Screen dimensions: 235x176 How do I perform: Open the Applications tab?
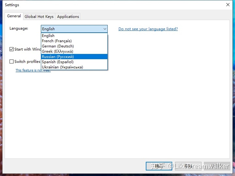pyautogui.click(x=68, y=16)
